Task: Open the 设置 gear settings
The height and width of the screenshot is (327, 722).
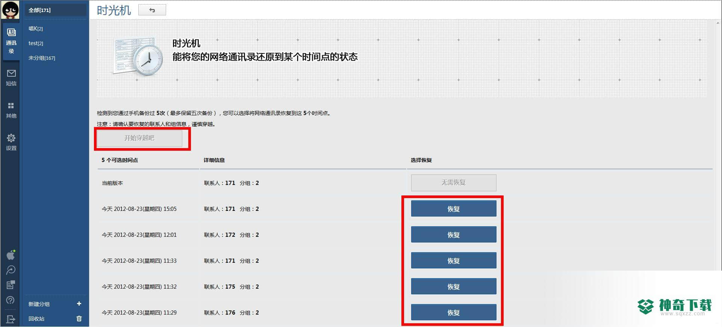Action: point(11,142)
